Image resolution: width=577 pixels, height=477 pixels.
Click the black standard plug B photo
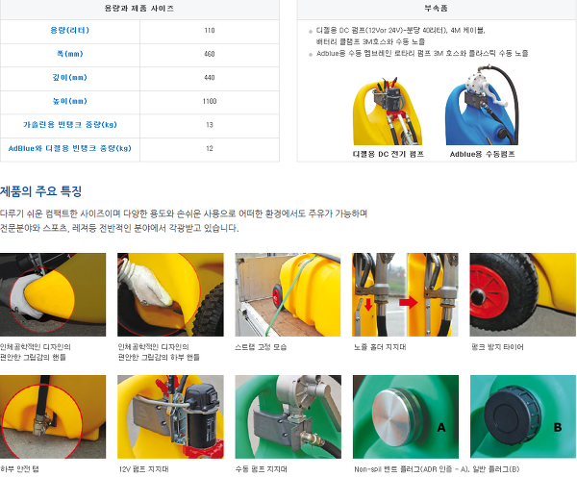point(523,416)
